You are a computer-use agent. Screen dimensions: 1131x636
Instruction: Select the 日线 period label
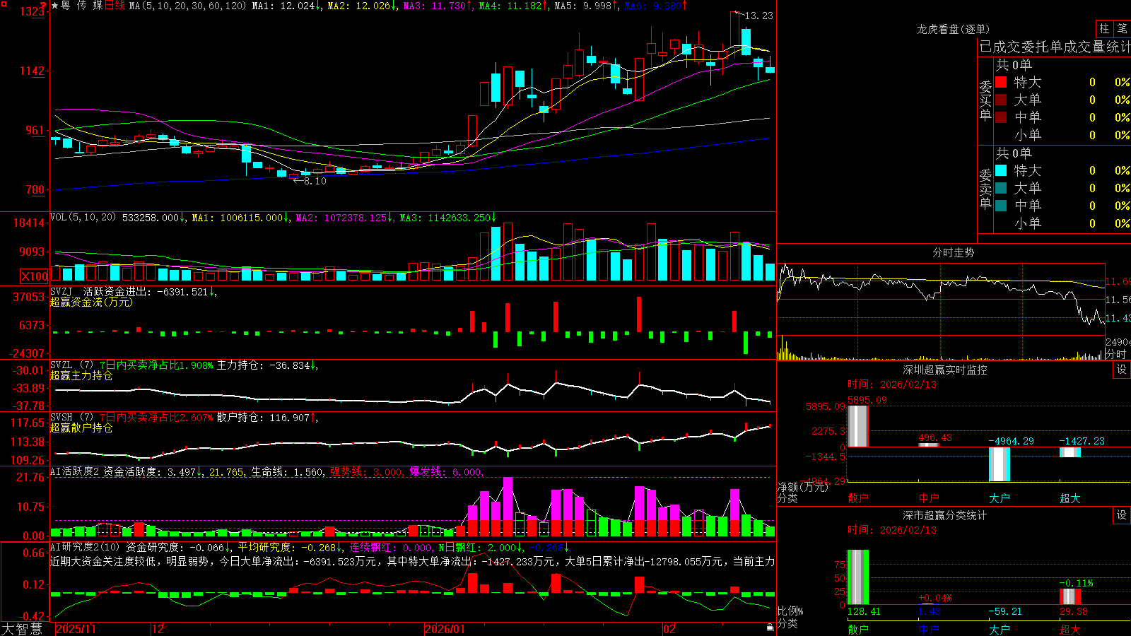pos(115,6)
